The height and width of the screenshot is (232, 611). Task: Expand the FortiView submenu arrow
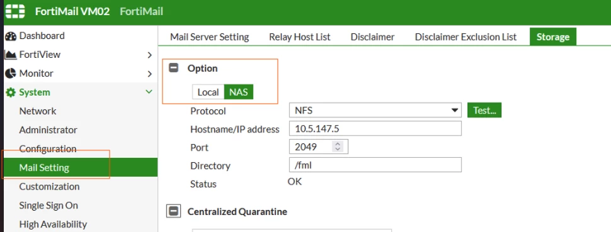[150, 55]
